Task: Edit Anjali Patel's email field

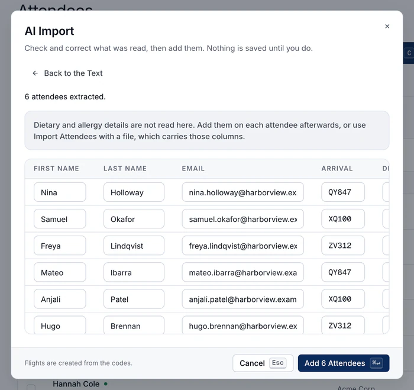Action: [x=242, y=299]
